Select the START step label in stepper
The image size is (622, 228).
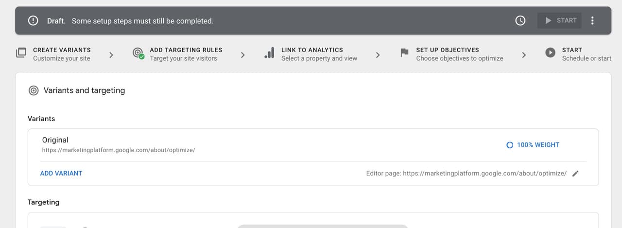tap(572, 50)
